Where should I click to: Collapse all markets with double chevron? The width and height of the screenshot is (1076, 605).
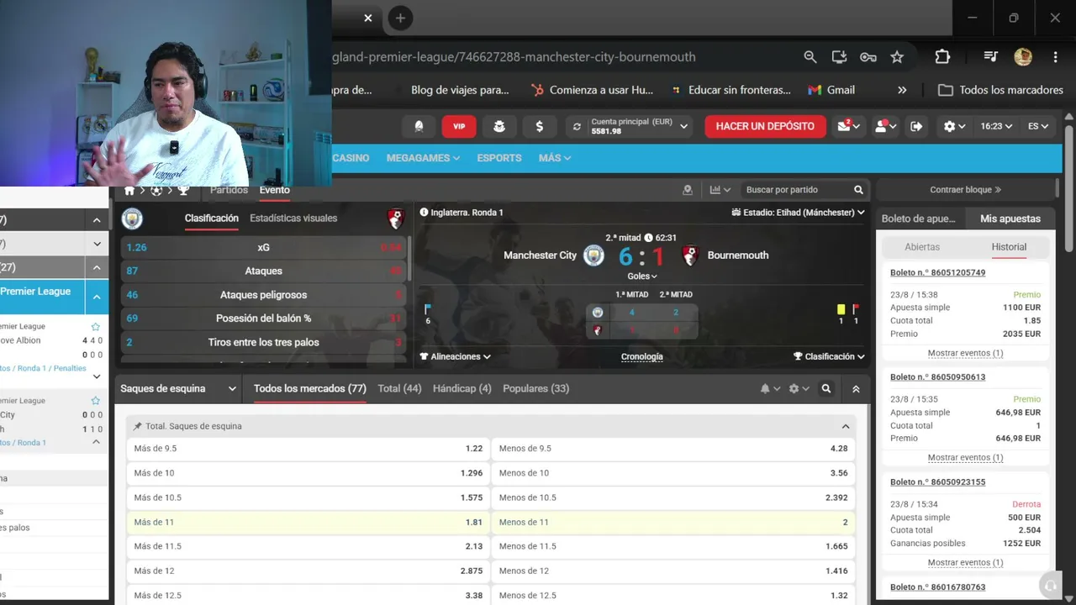[856, 389]
